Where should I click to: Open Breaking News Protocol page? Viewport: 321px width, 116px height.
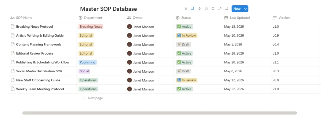35,27
